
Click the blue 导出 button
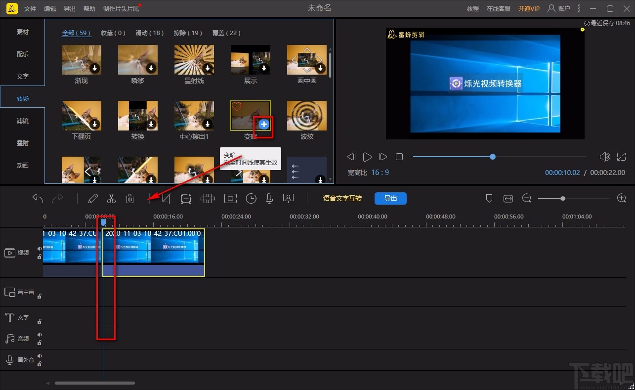390,198
